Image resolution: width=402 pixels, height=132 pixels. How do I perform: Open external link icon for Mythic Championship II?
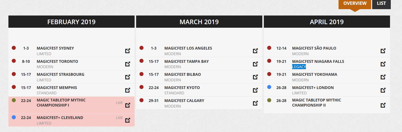pos(383,105)
